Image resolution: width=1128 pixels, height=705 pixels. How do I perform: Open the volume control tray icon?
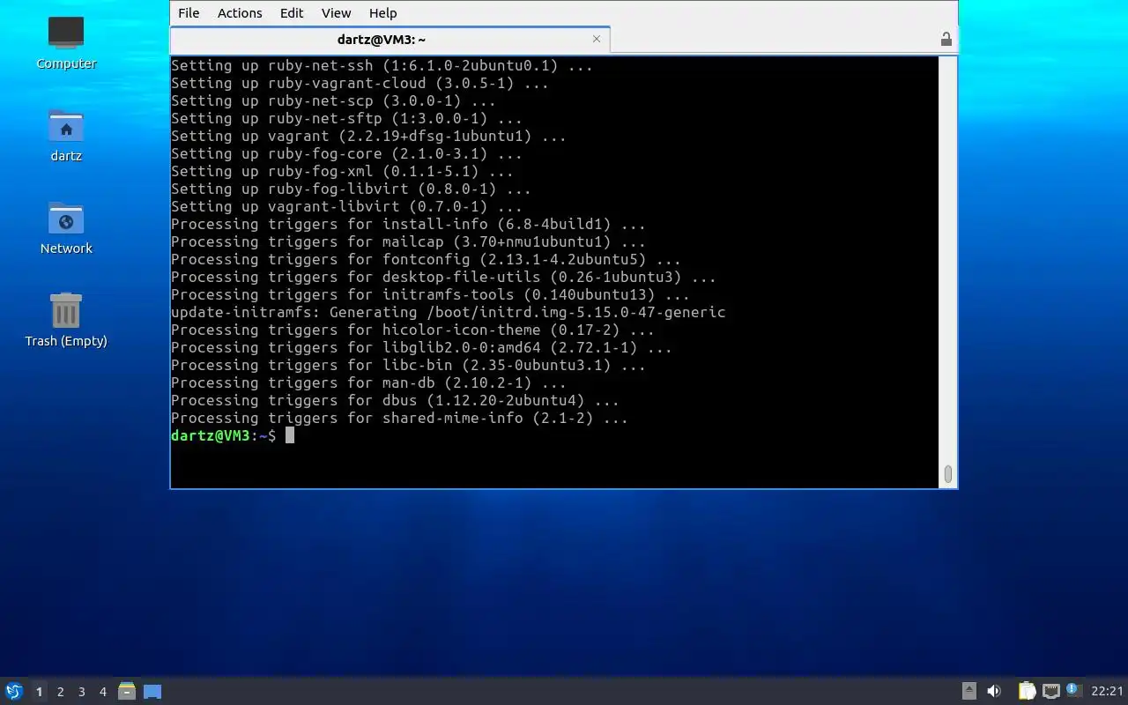[993, 692]
